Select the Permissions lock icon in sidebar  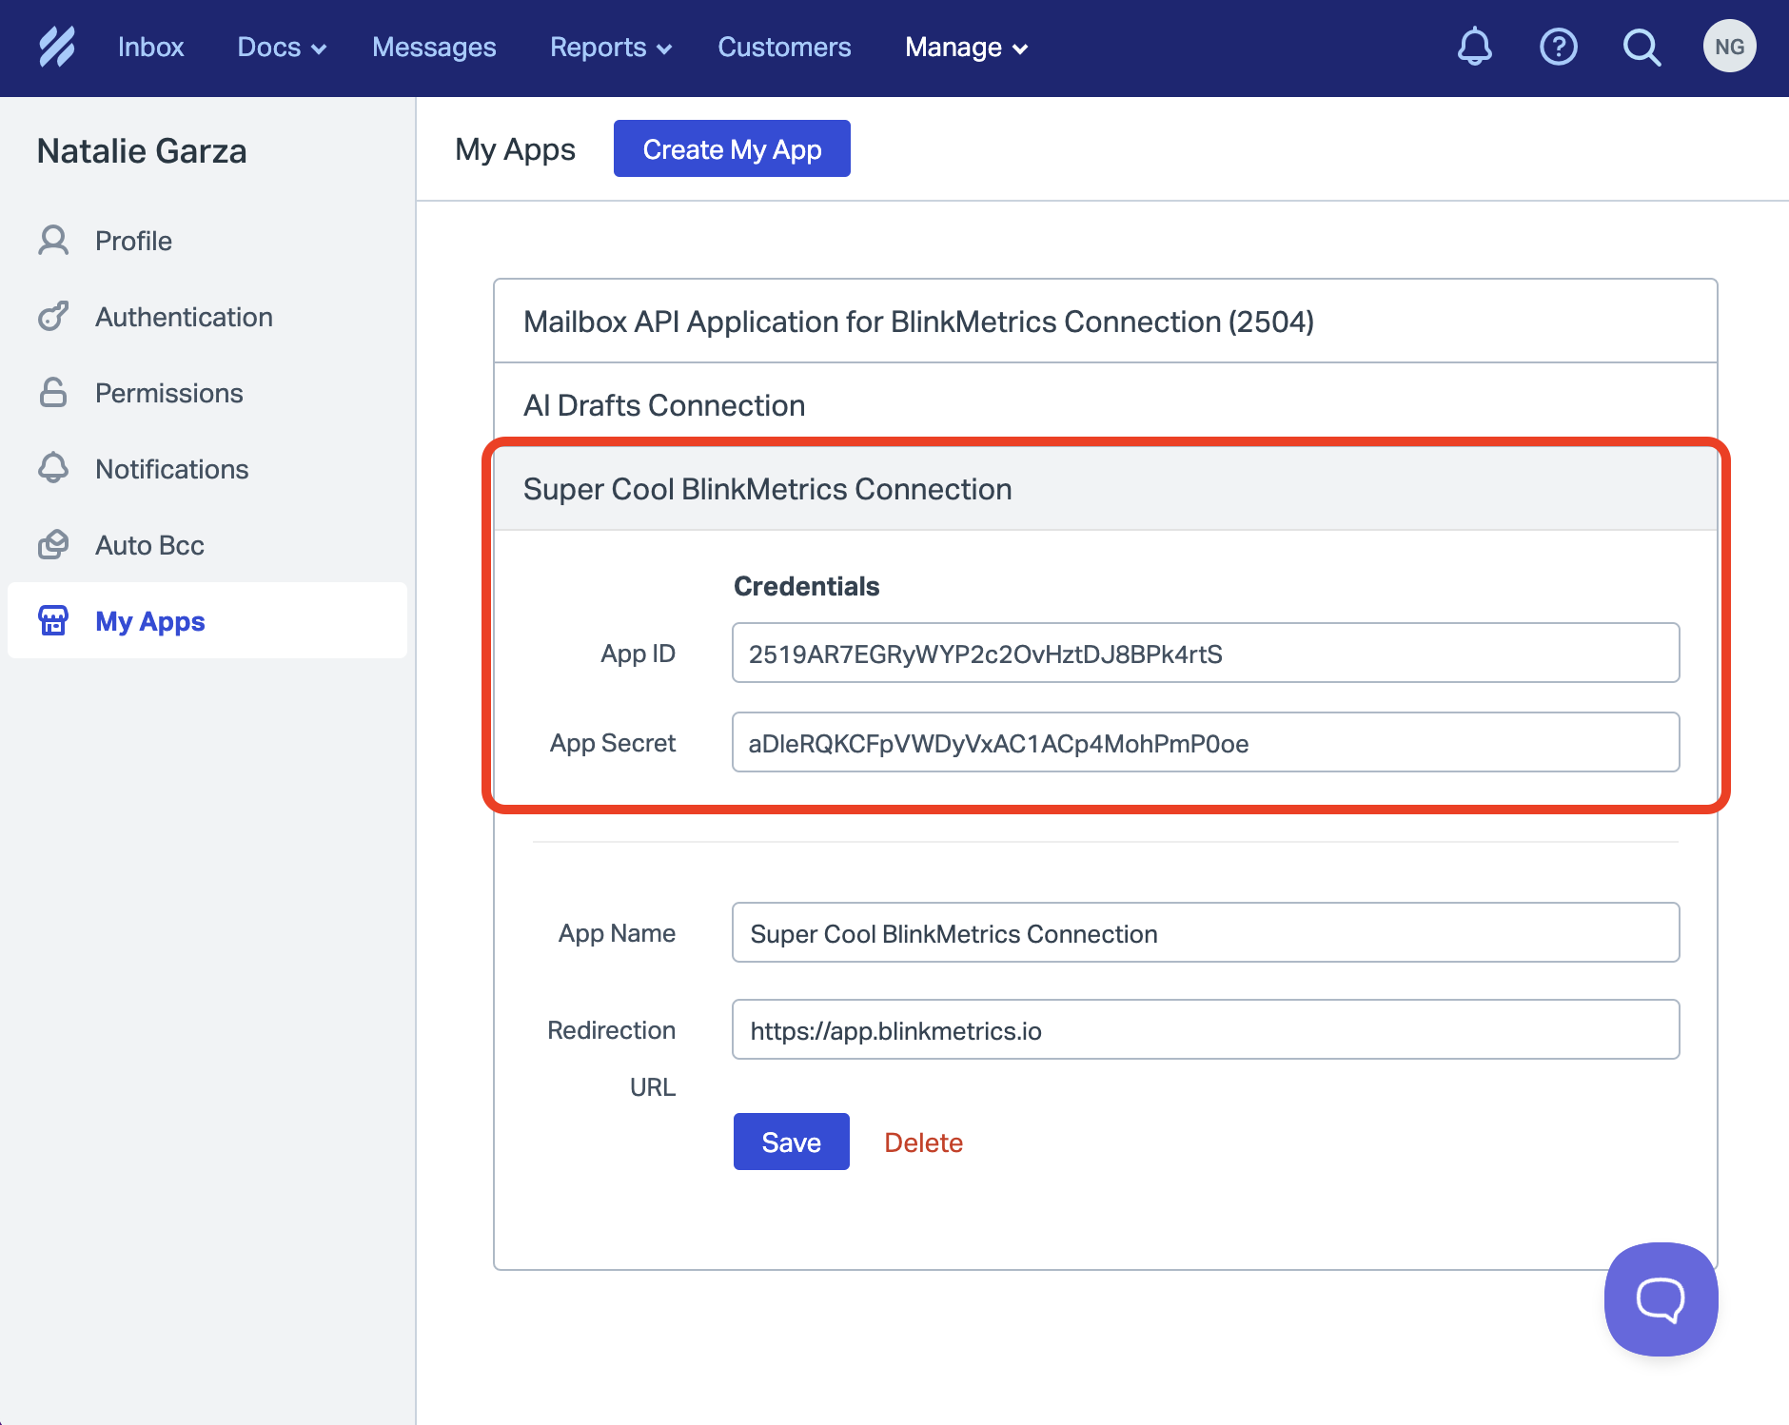click(53, 392)
